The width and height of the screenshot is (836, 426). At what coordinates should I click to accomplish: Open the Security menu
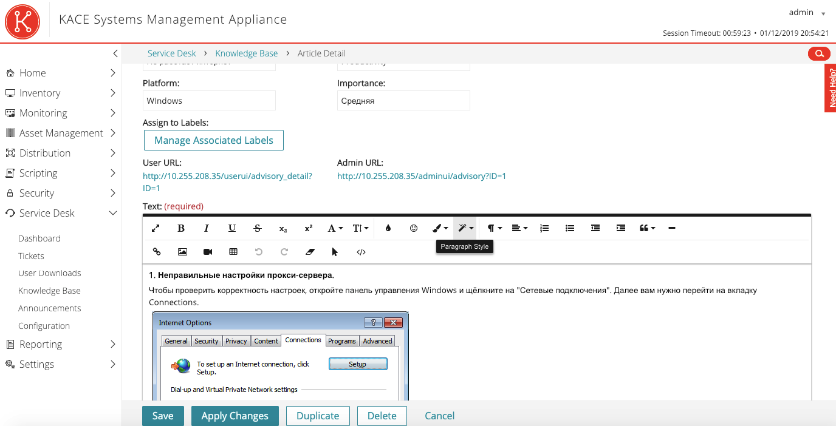(61, 193)
